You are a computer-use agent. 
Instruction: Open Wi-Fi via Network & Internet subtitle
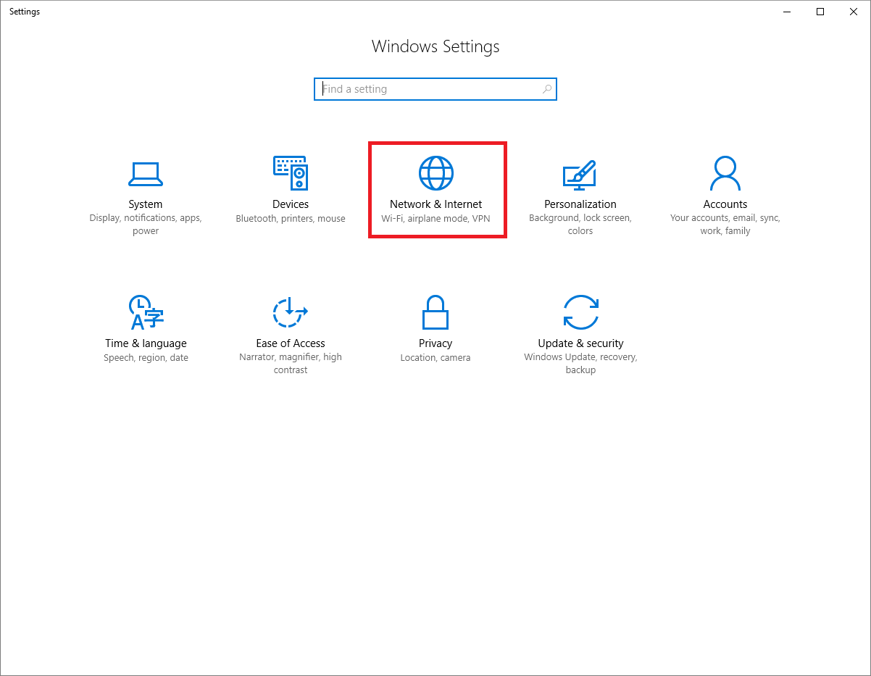tap(435, 217)
